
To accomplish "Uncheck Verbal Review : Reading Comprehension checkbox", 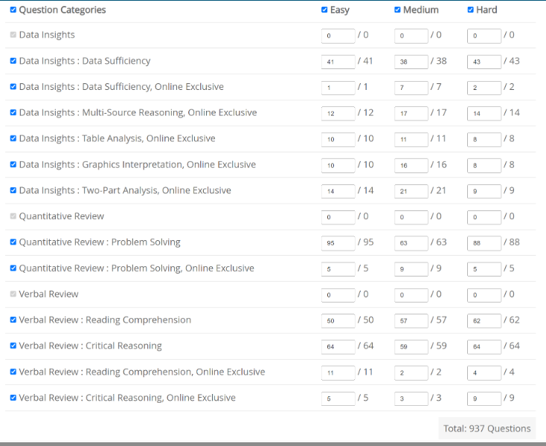I will (13, 320).
